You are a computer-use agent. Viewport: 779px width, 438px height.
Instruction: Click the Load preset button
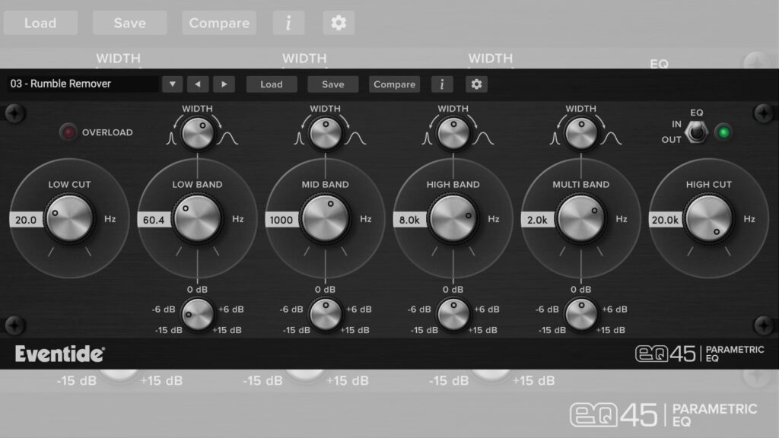pyautogui.click(x=272, y=84)
